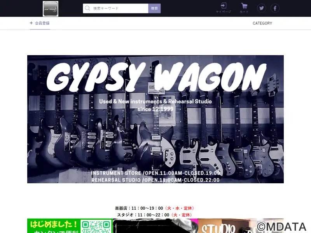Select the 楽器店 opening hours text line
Image resolution: width=311 pixels, height=233 pixels.
[155, 208]
